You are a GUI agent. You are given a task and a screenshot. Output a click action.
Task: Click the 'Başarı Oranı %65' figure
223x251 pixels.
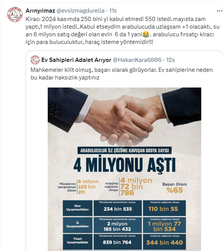[175, 188]
